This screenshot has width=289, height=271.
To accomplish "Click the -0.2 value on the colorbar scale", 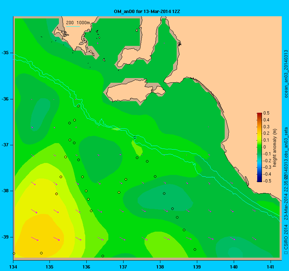I will coord(267,160).
